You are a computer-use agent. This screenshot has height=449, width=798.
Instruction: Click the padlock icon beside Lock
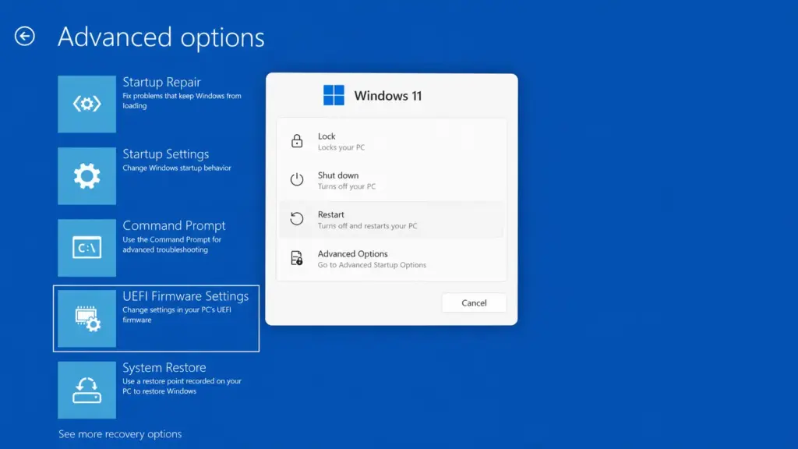(x=297, y=141)
